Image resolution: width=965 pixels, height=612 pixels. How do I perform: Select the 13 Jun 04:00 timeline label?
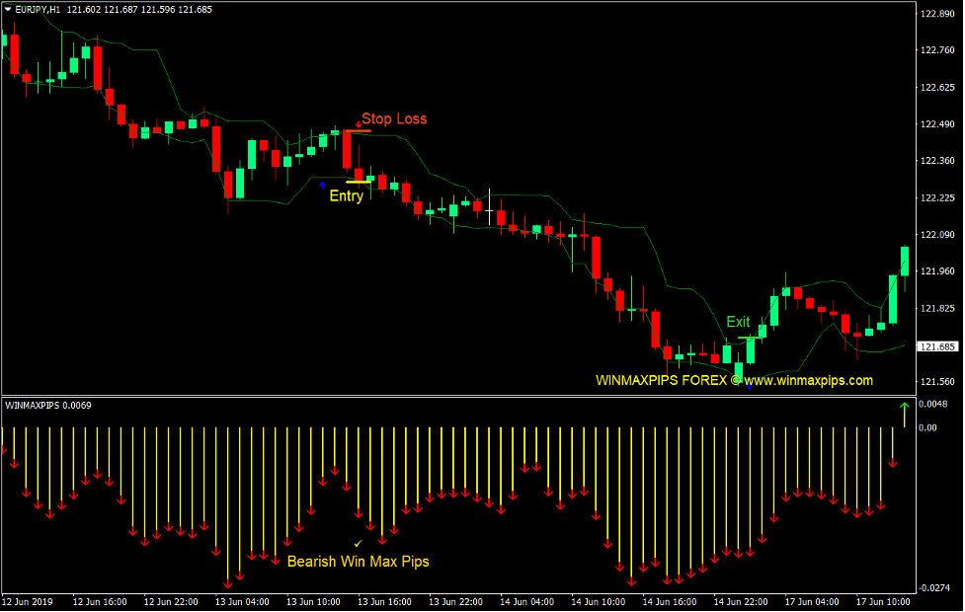click(x=244, y=601)
